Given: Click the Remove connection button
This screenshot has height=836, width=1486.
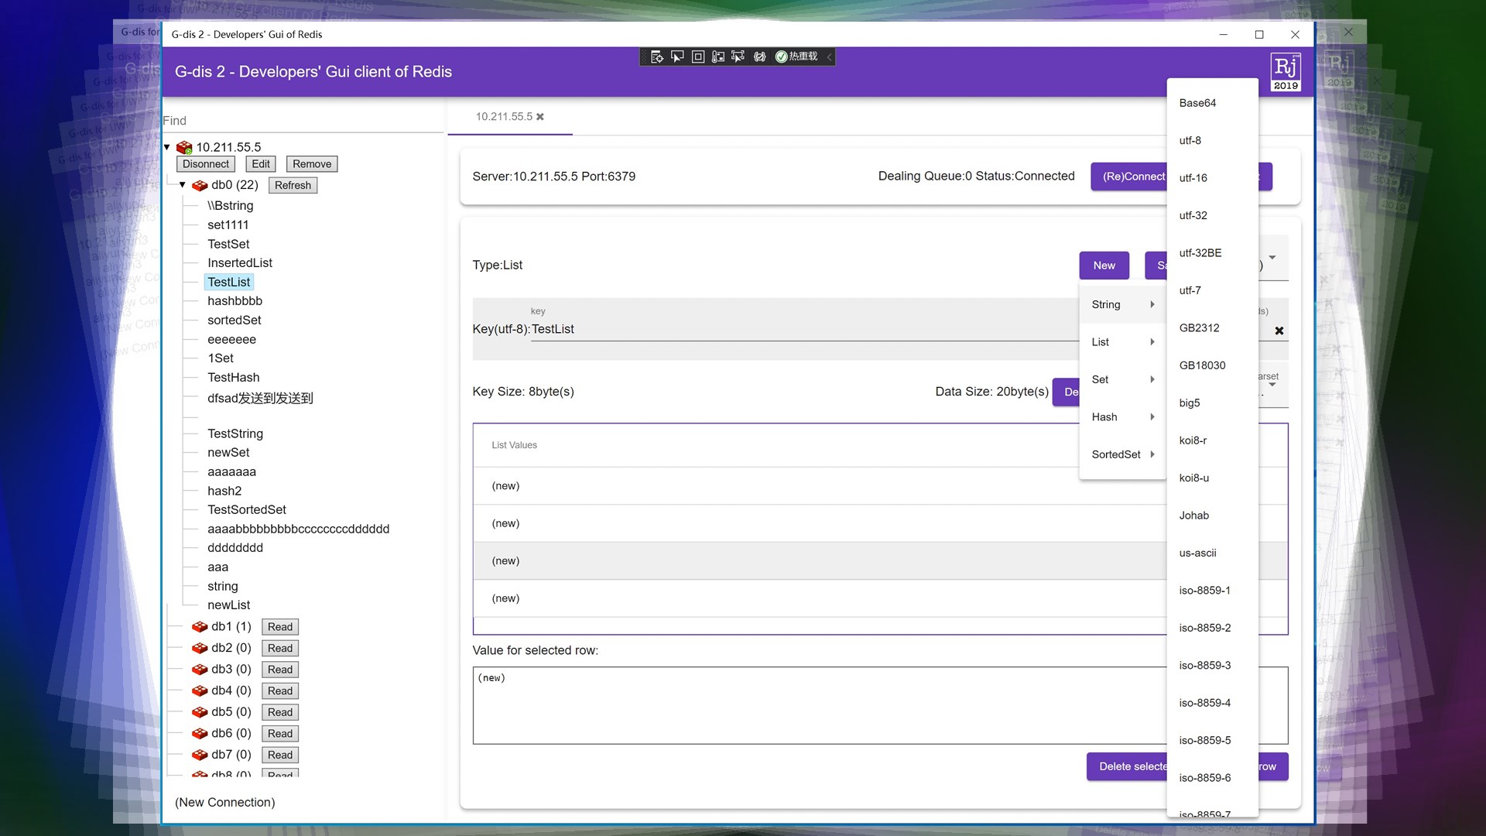Looking at the screenshot, I should click(312, 164).
